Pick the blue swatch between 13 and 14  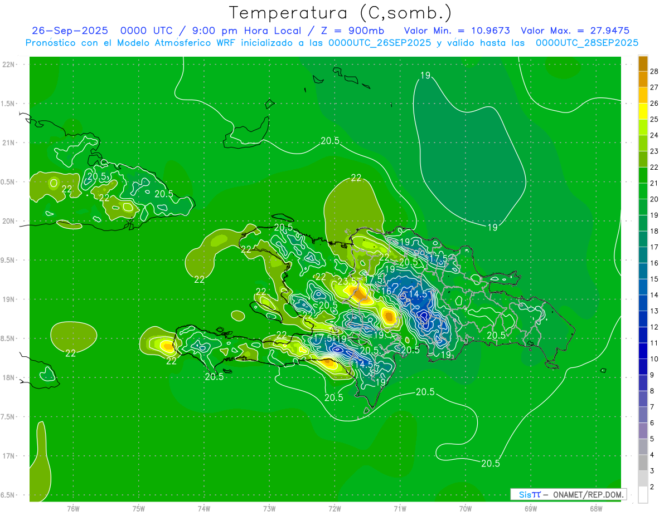643,303
